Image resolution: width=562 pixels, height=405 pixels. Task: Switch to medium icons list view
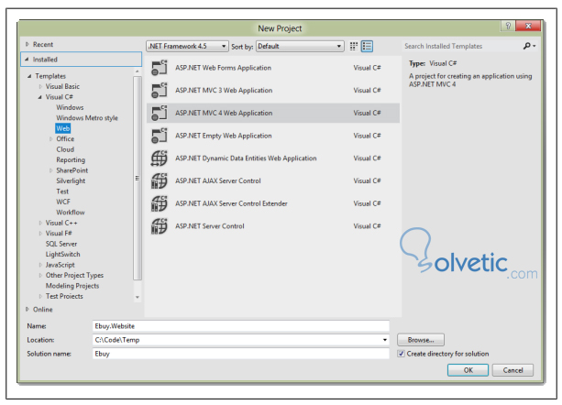pyautogui.click(x=367, y=46)
